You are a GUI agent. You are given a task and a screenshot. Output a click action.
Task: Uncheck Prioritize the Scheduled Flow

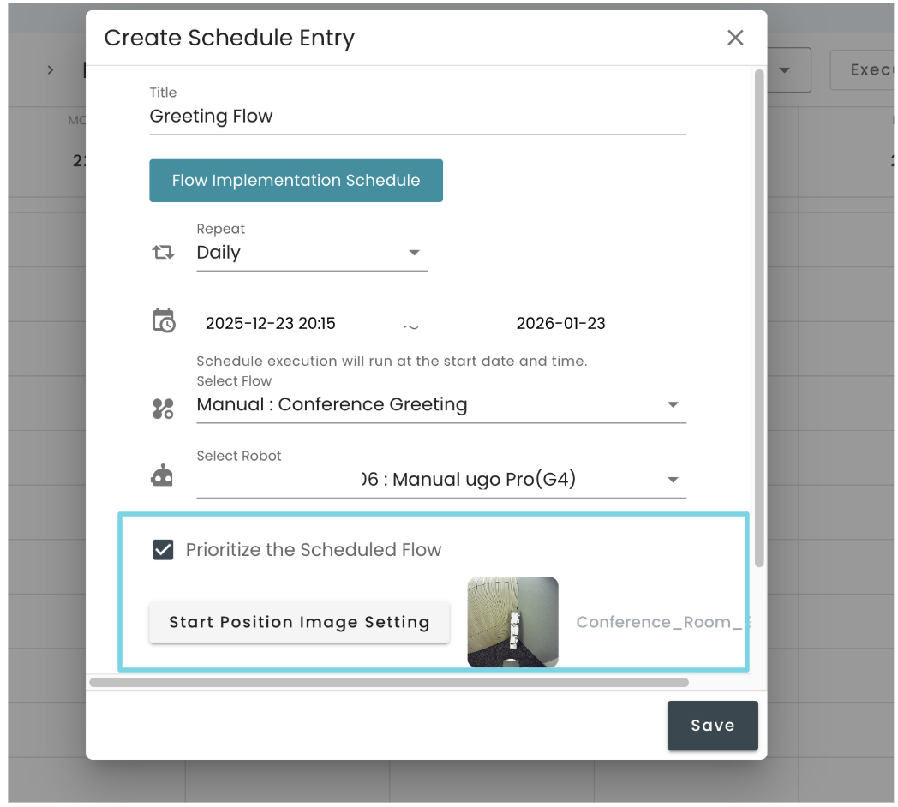click(x=163, y=549)
